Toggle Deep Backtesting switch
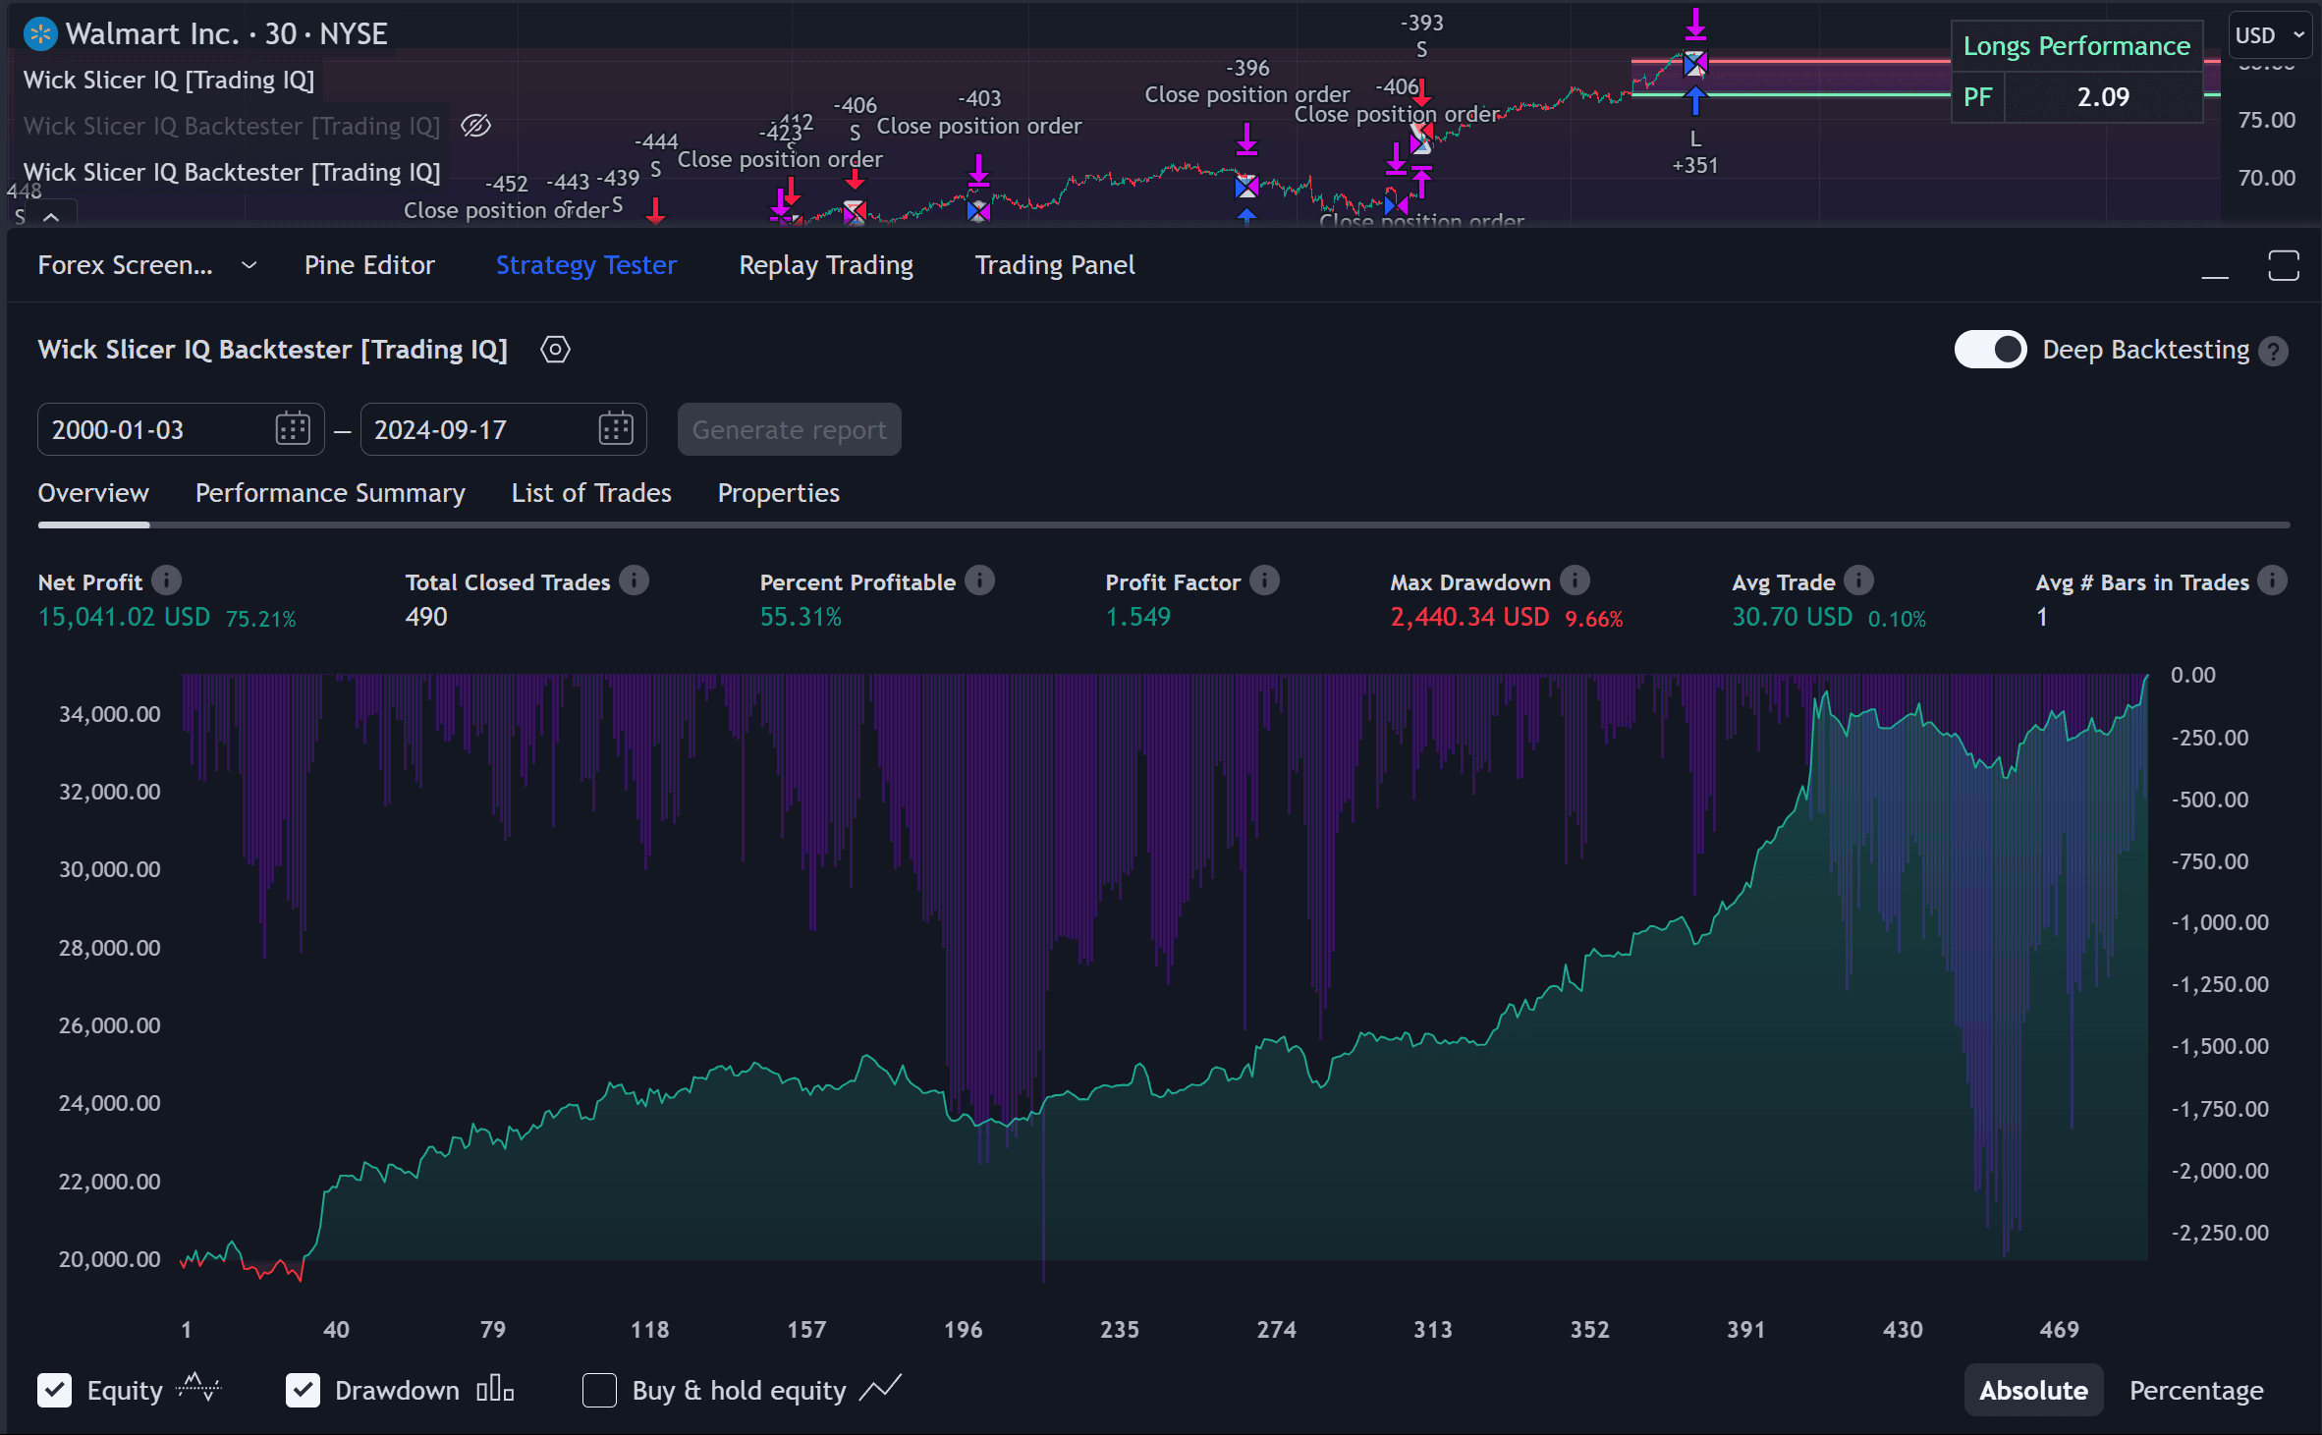 coord(1990,350)
